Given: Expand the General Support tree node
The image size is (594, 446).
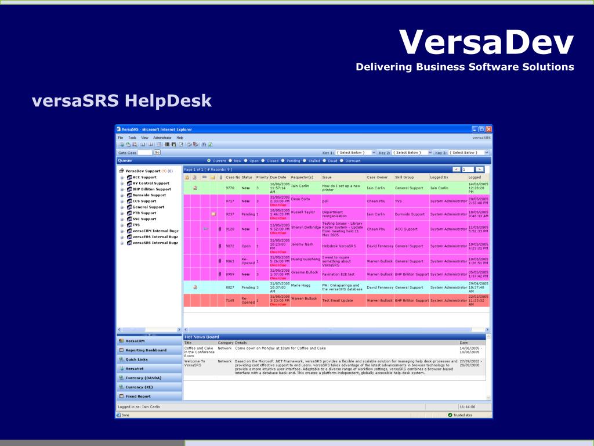Looking at the screenshot, I should pos(122,207).
